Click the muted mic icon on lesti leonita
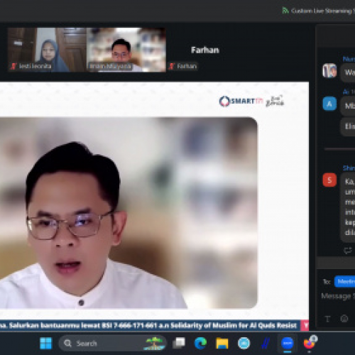 coord(13,66)
